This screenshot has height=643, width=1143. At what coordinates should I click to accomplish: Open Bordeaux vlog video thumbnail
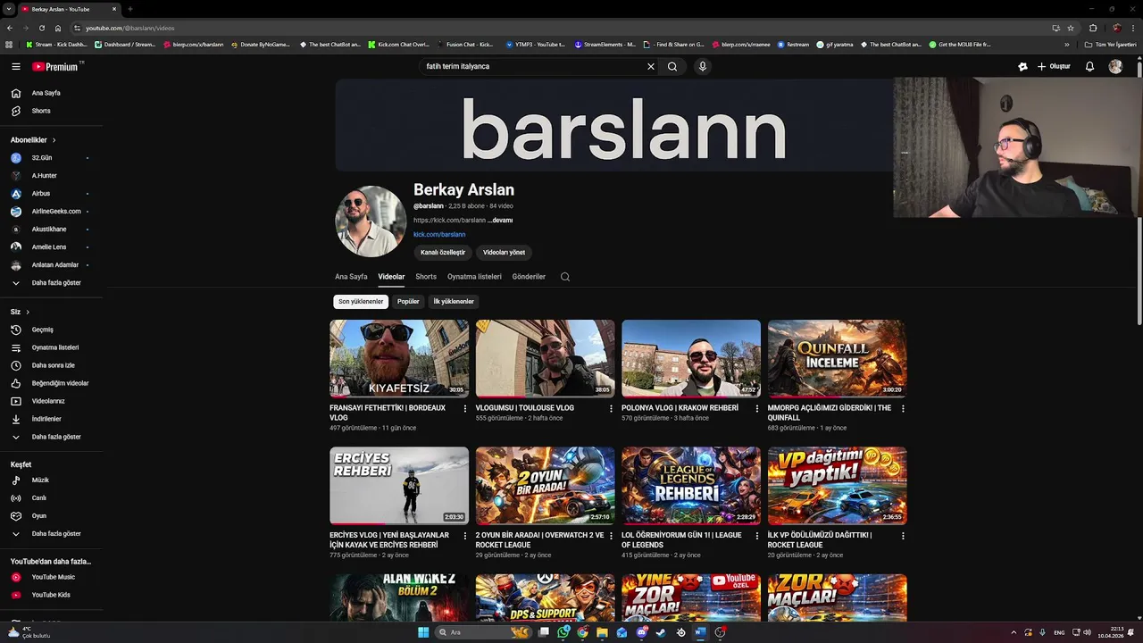pos(399,358)
